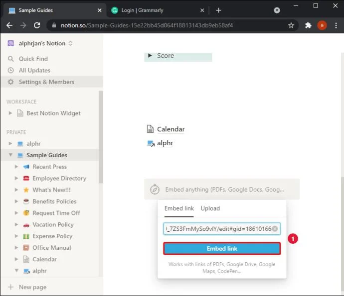Click the sidebar scrollbar
This screenshot has height=296, width=344.
[x=101, y=137]
